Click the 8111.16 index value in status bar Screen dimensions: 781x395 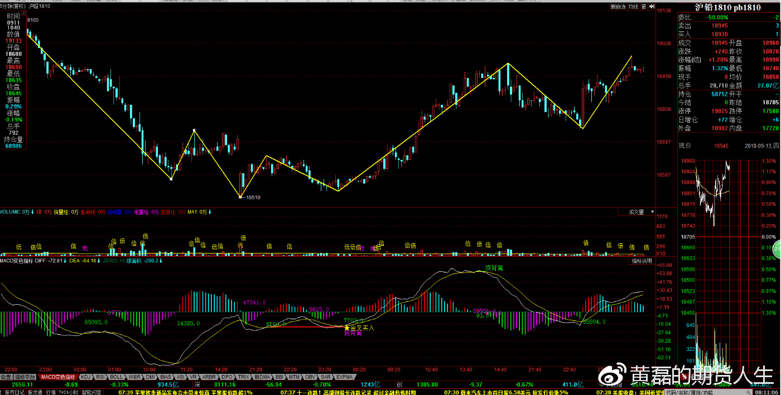[x=224, y=384]
